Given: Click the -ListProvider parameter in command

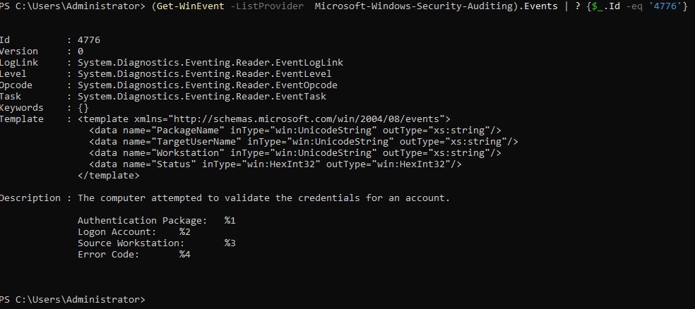Looking at the screenshot, I should pyautogui.click(x=267, y=7).
